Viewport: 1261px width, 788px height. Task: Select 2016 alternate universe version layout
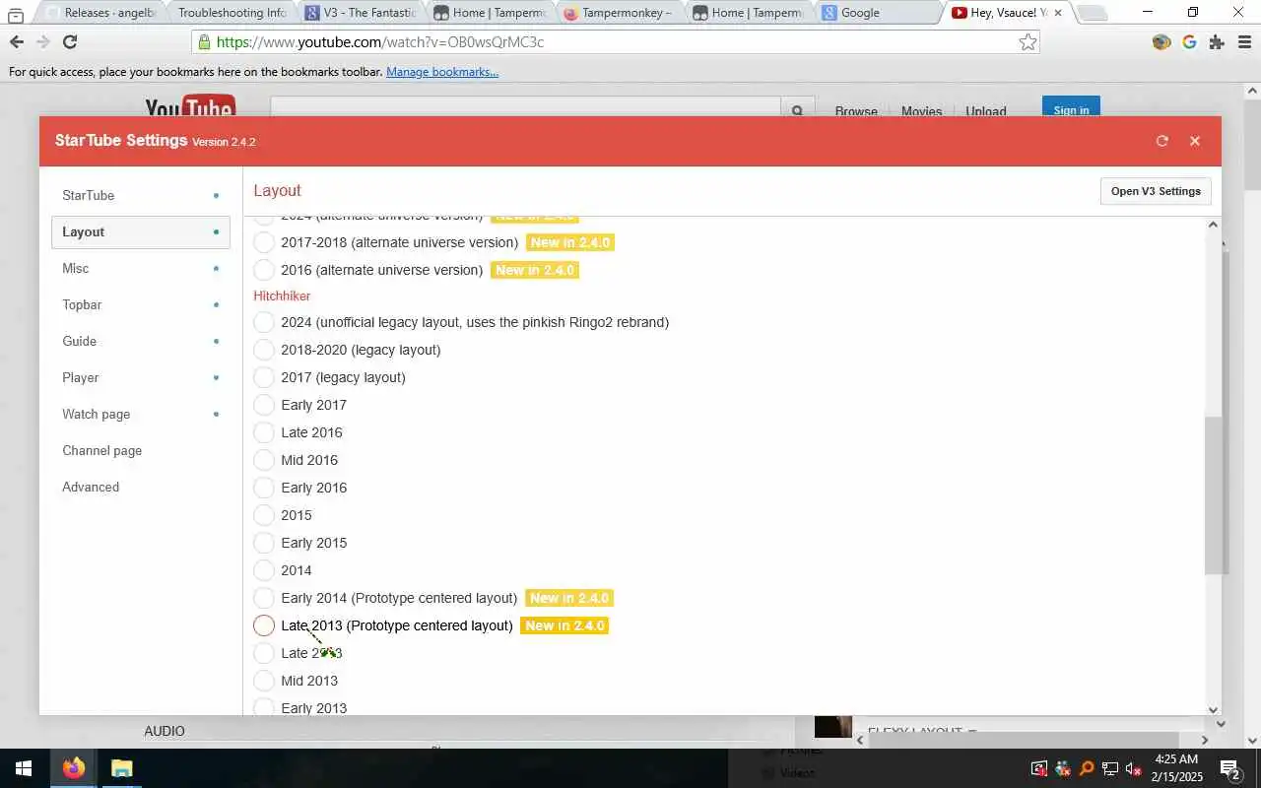[x=264, y=270]
